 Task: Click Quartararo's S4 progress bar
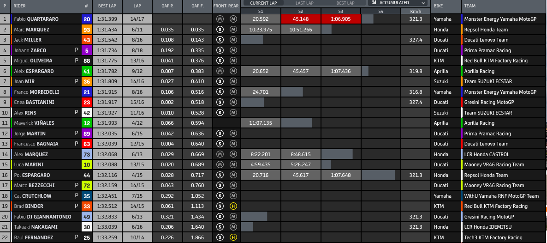tap(368, 19)
